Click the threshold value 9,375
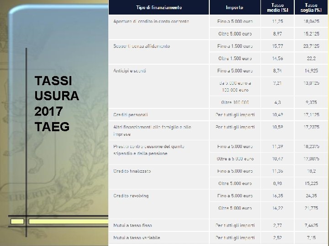 (311, 102)
